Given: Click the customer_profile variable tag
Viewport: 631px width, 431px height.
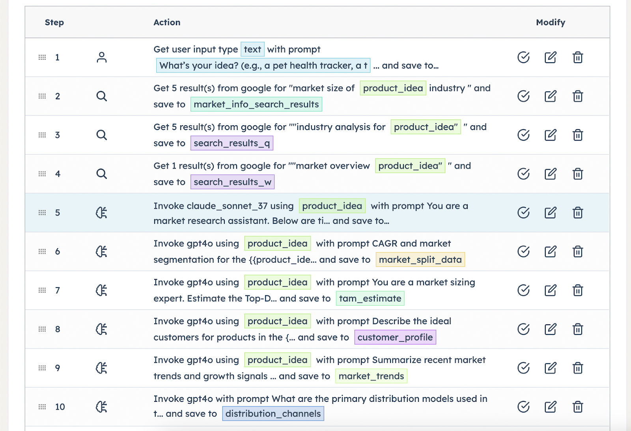Looking at the screenshot, I should [395, 337].
